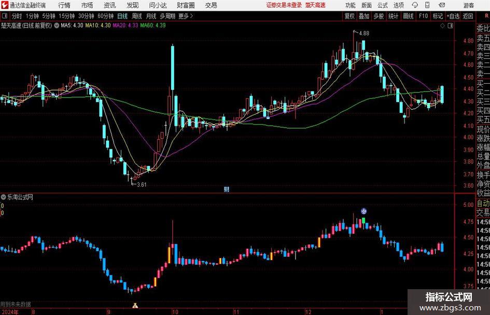Screen dimensions: 490x315
Task: Click the 乐淘公式网 indicator title
Action: pyautogui.click(x=20, y=197)
